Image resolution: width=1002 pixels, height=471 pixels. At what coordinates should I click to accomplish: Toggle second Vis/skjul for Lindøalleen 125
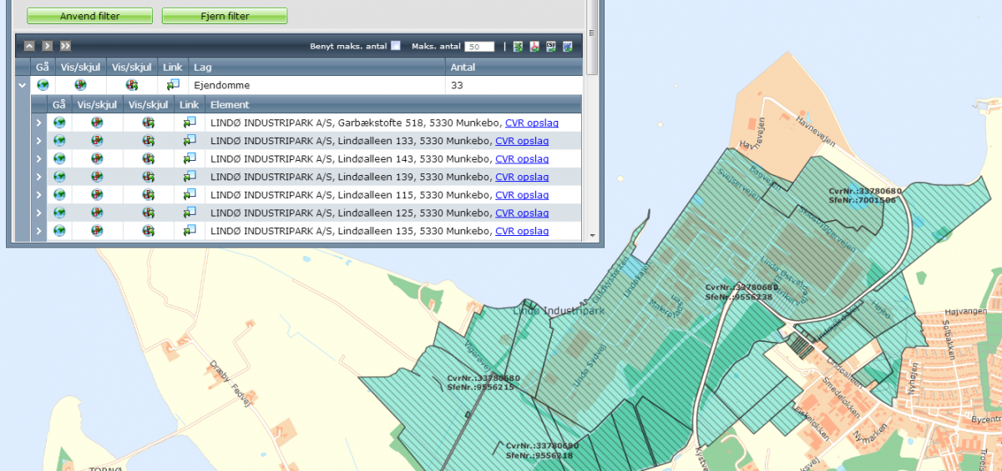148,213
